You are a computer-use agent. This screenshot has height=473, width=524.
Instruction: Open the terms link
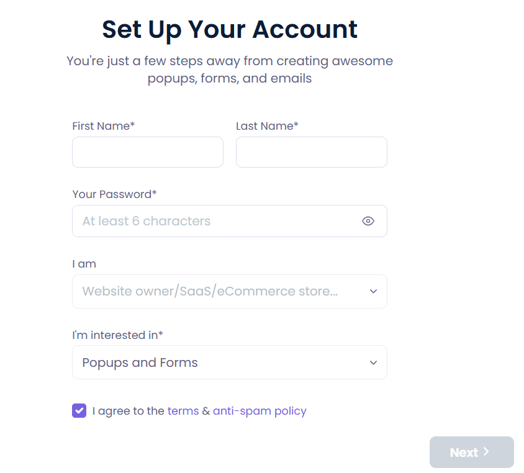click(x=183, y=411)
